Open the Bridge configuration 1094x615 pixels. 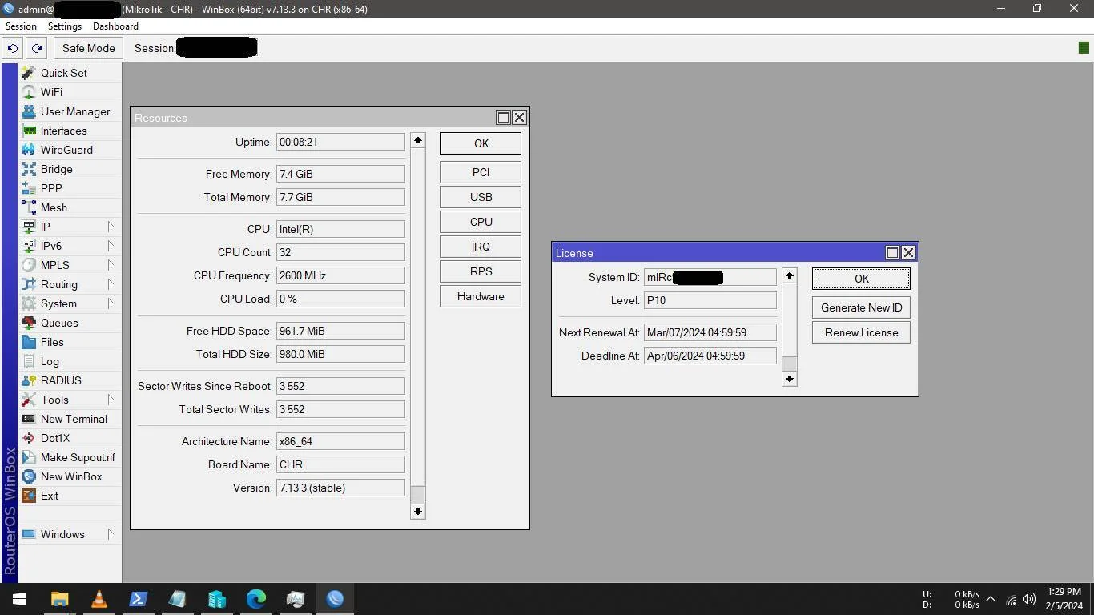70,169
